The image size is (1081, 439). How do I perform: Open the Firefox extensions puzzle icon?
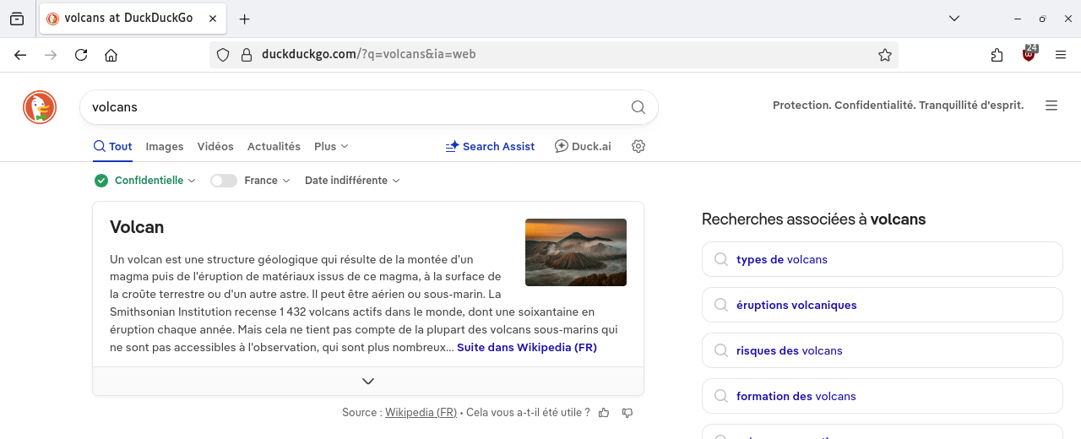(997, 55)
